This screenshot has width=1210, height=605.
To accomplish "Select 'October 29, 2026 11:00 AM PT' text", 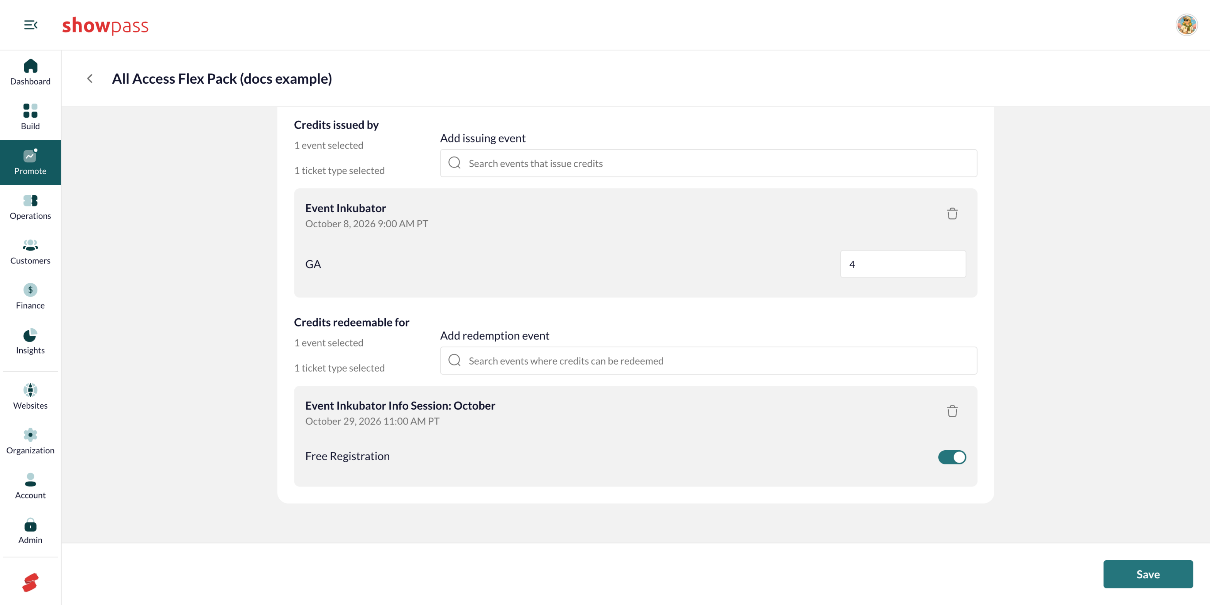I will [x=372, y=421].
